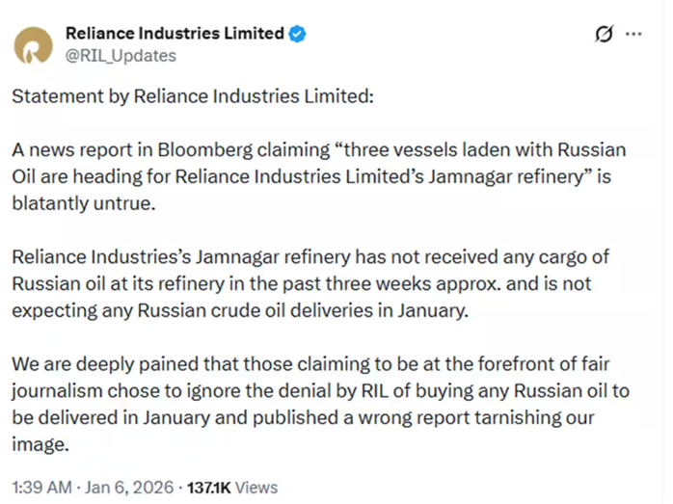Click the blue verified badge
The height and width of the screenshot is (504, 673).
pyautogui.click(x=299, y=34)
